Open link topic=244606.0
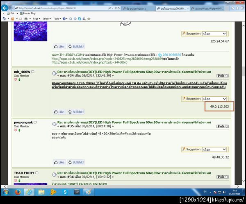246x204 pixels. tap(89, 62)
